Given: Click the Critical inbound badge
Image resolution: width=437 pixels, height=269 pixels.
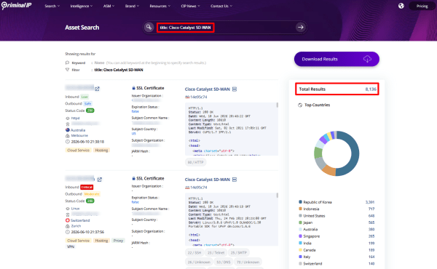Looking at the screenshot, I should click(87, 188).
